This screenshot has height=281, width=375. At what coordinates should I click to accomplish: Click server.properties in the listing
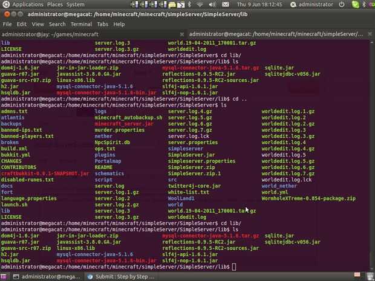[x=193, y=143]
